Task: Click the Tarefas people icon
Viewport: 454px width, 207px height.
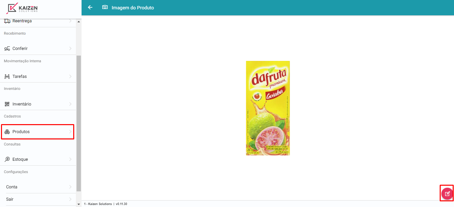Action: coord(7,77)
